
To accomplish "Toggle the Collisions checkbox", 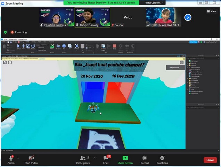I will point(38,48).
